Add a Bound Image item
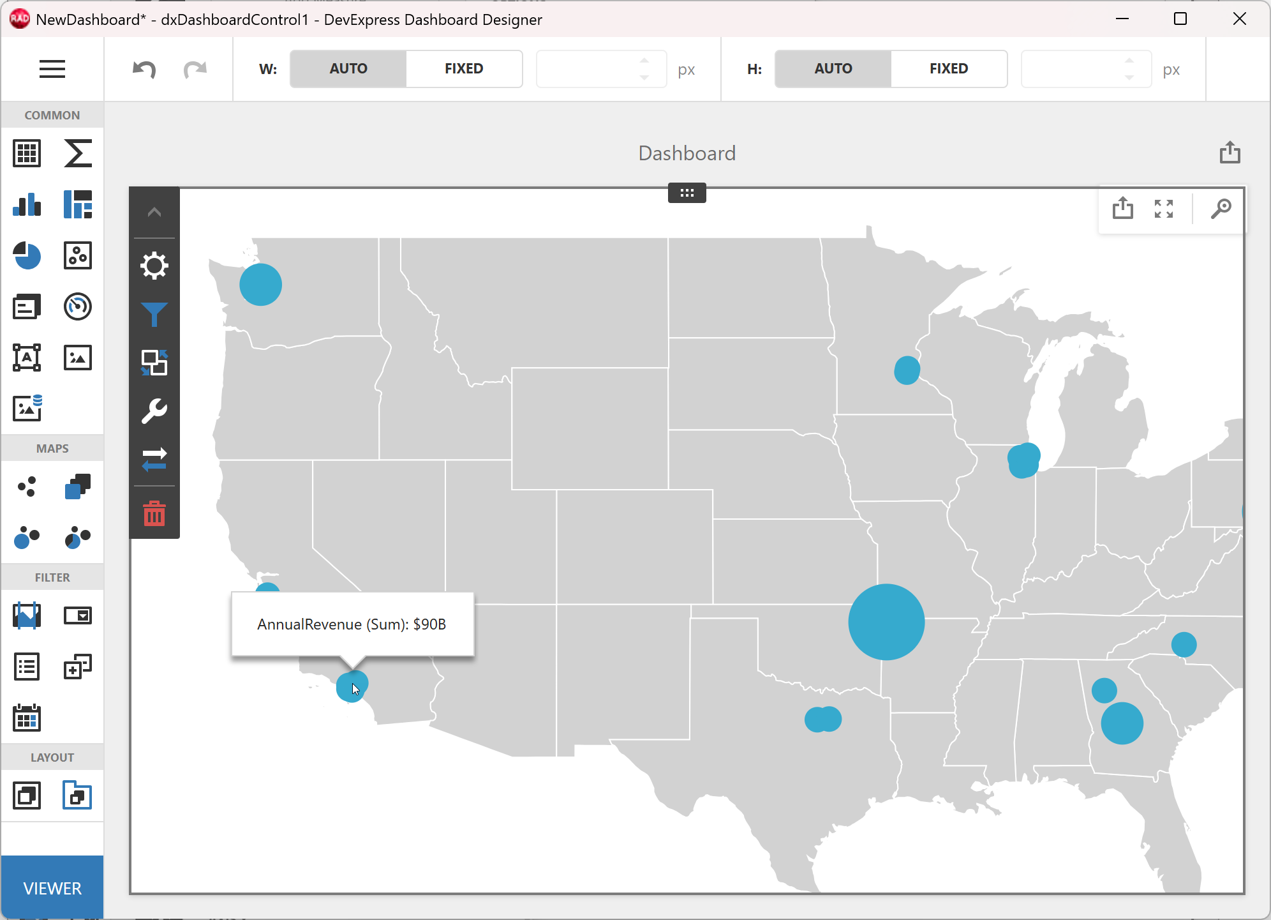The height and width of the screenshot is (920, 1271). (27, 409)
